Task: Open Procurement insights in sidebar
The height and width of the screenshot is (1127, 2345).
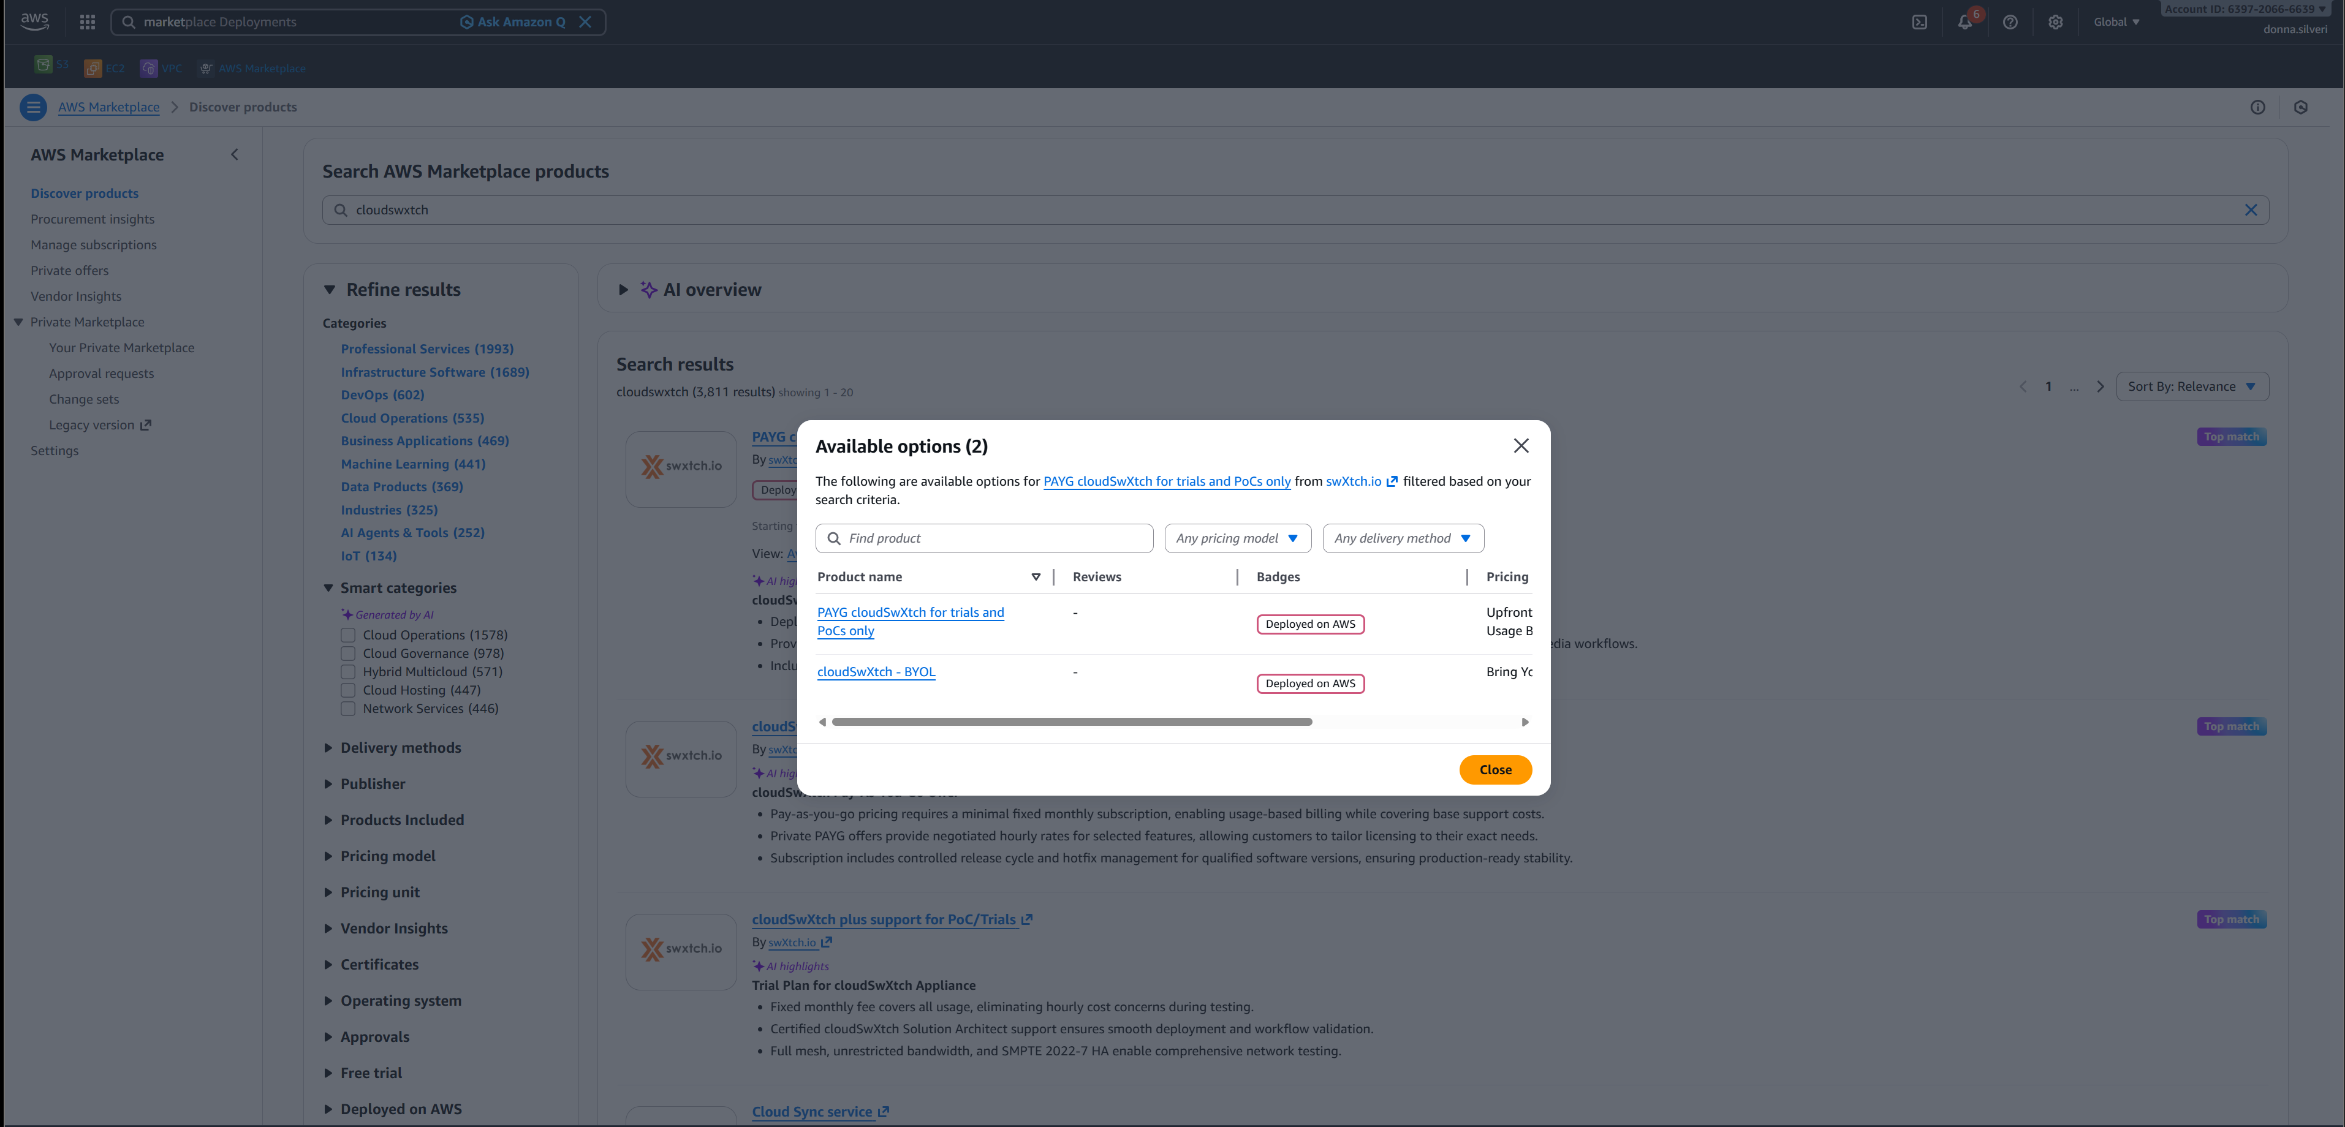Action: pyautogui.click(x=92, y=219)
